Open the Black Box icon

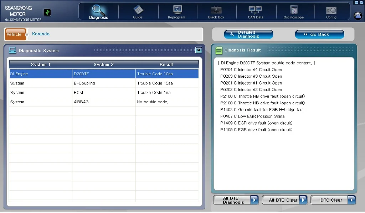pyautogui.click(x=216, y=10)
